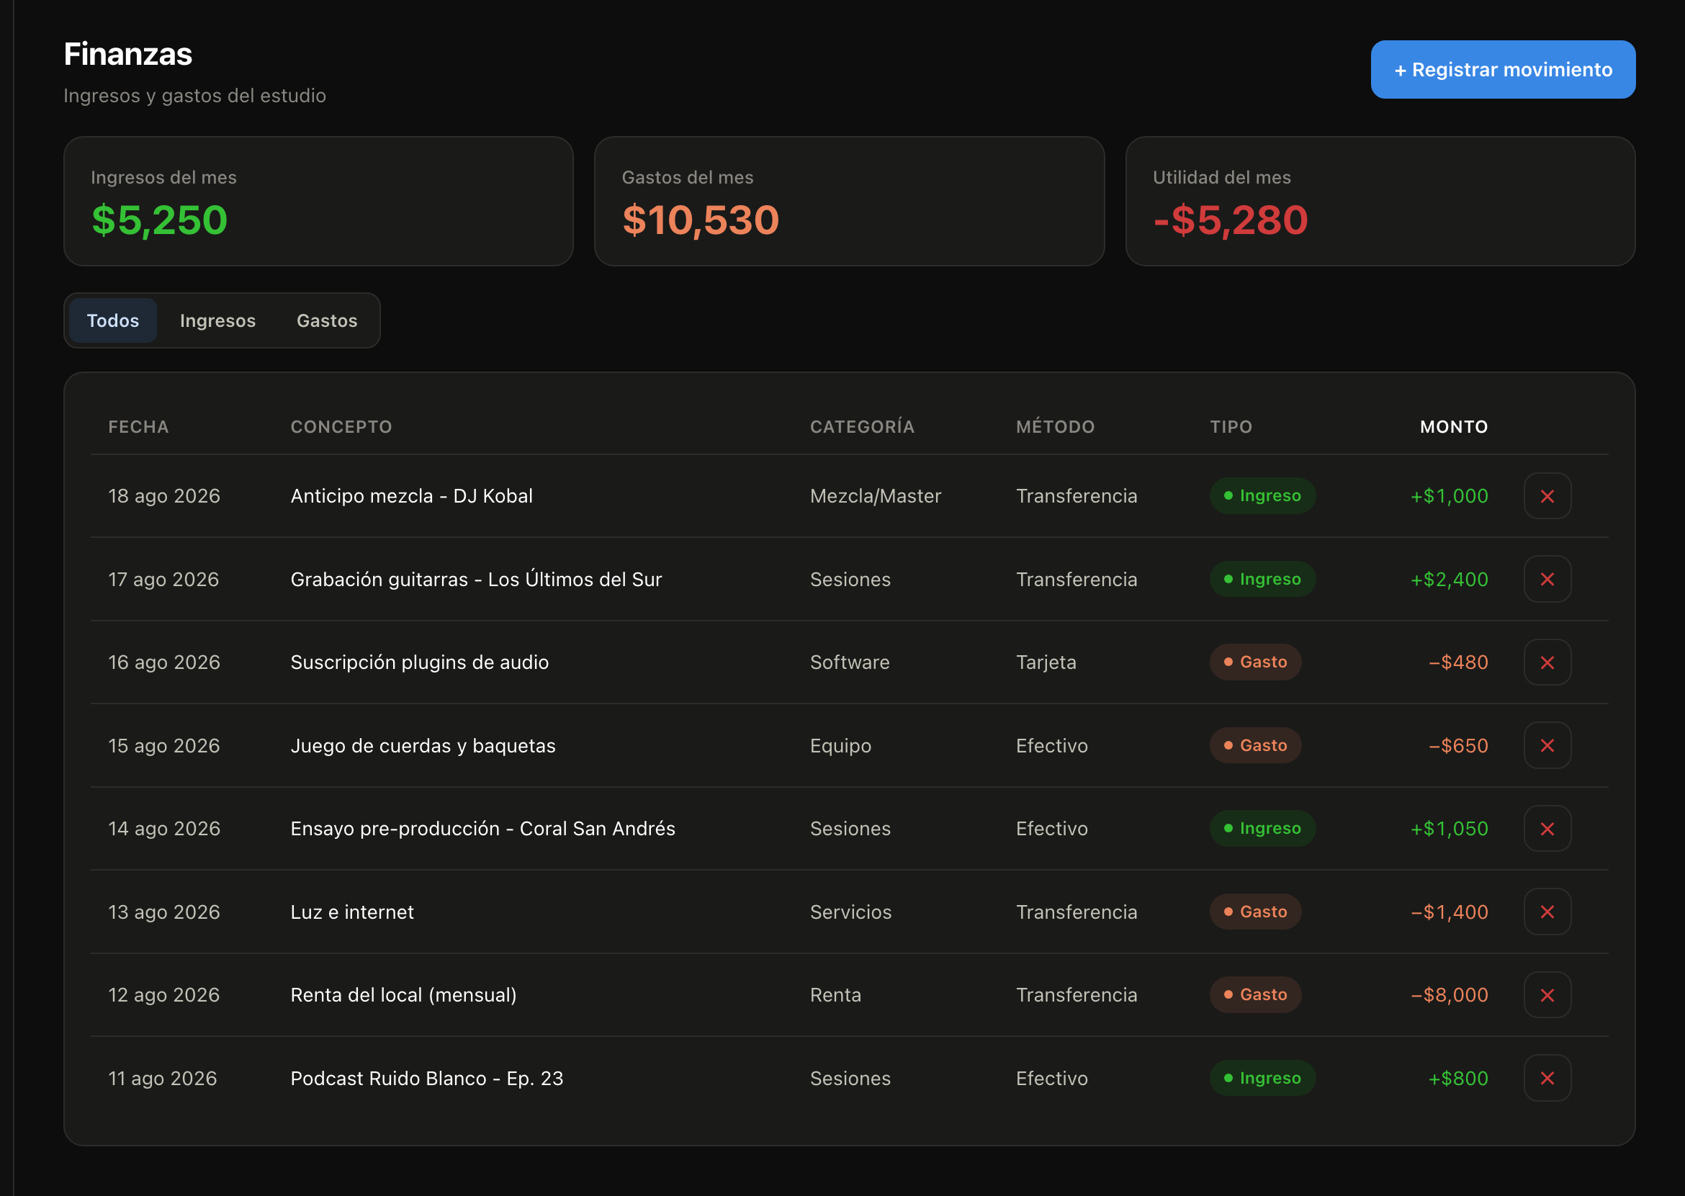
Task: Remove the Renta del local (mensual) row
Action: (1547, 995)
